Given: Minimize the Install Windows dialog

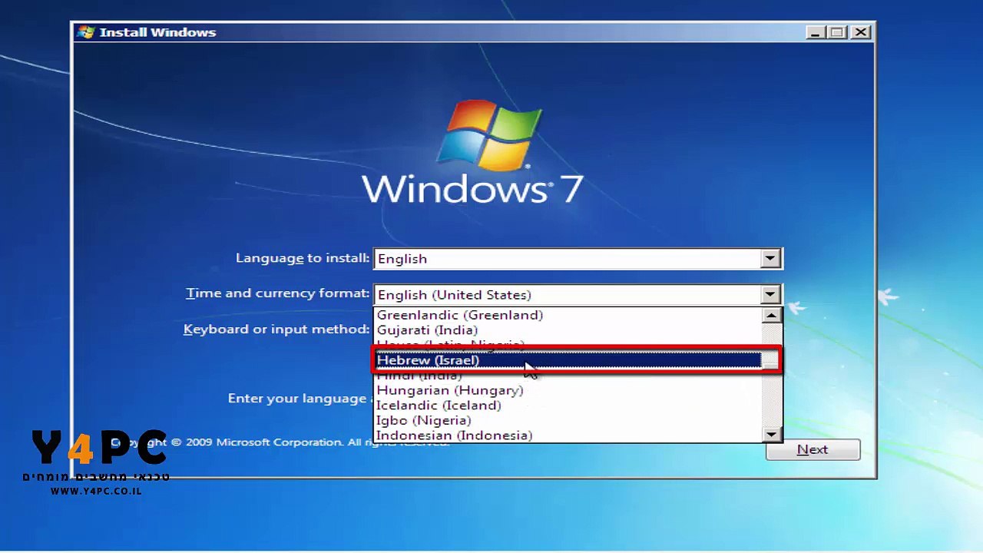Looking at the screenshot, I should [x=816, y=32].
